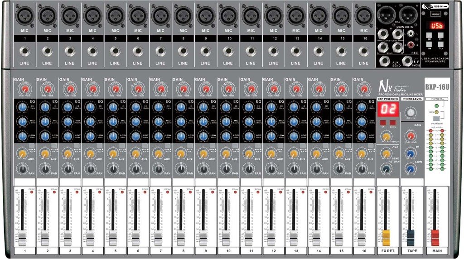The height and width of the screenshot is (259, 464).
Task: Toggle the AUX/FX switch on channel 11
Action: click(258, 146)
